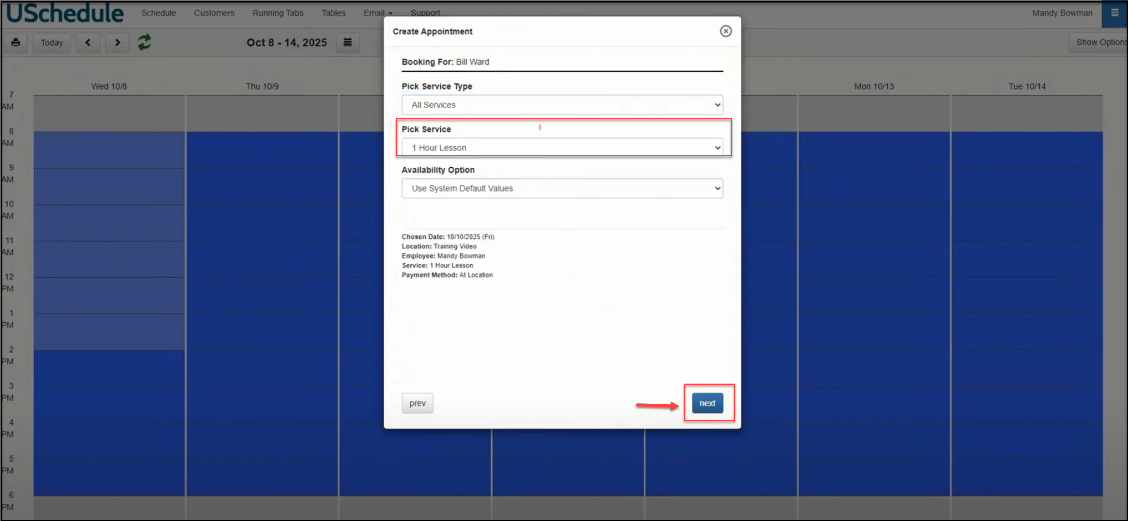Open the hamburger menu icon
The width and height of the screenshot is (1128, 521).
[x=1115, y=13]
